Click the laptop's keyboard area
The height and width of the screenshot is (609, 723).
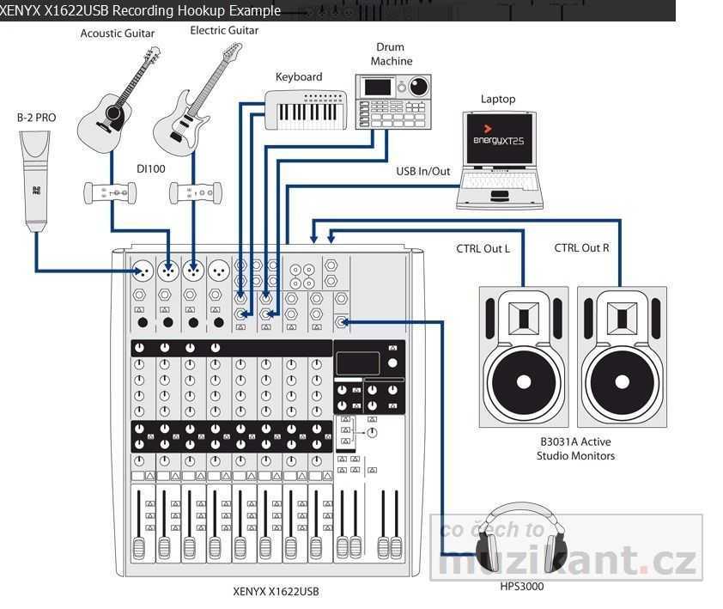coord(500,182)
